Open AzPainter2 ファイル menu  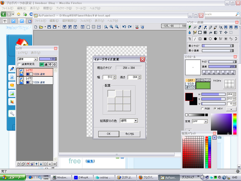(x=40, y=21)
